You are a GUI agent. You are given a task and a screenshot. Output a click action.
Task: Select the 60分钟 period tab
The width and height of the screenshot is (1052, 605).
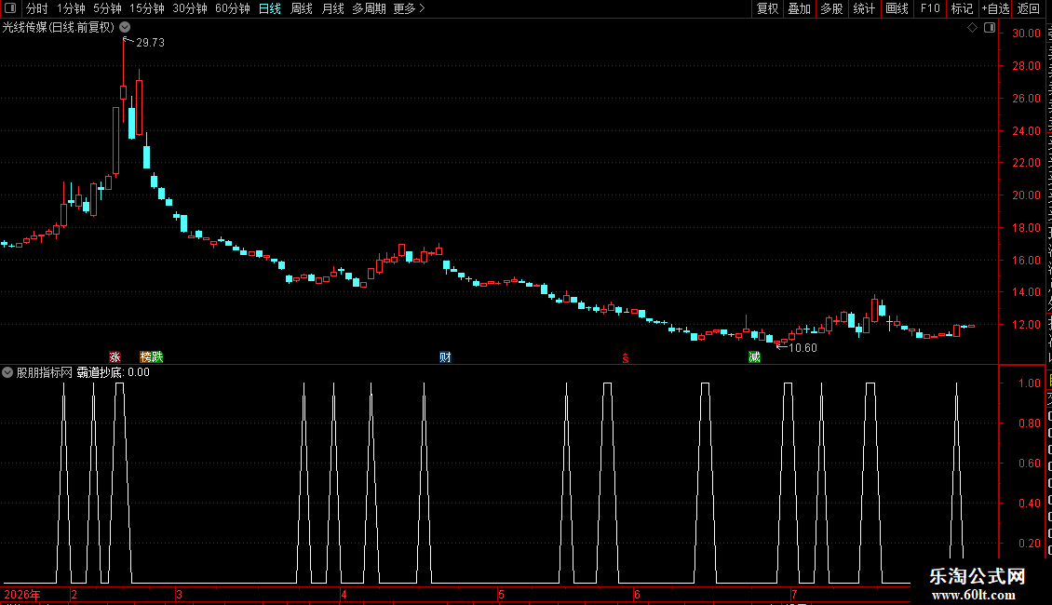(x=232, y=8)
